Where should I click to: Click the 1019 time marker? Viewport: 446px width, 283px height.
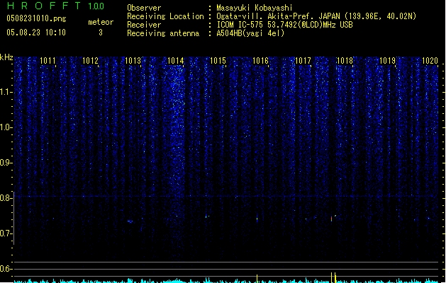387,61
